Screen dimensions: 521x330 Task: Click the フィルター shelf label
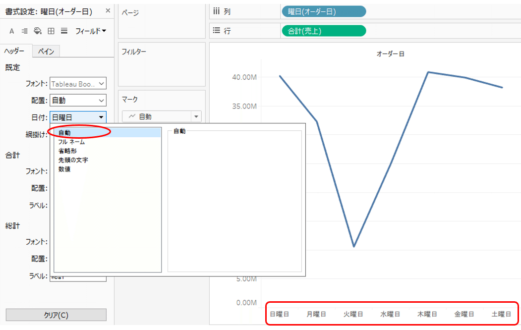[x=134, y=52]
